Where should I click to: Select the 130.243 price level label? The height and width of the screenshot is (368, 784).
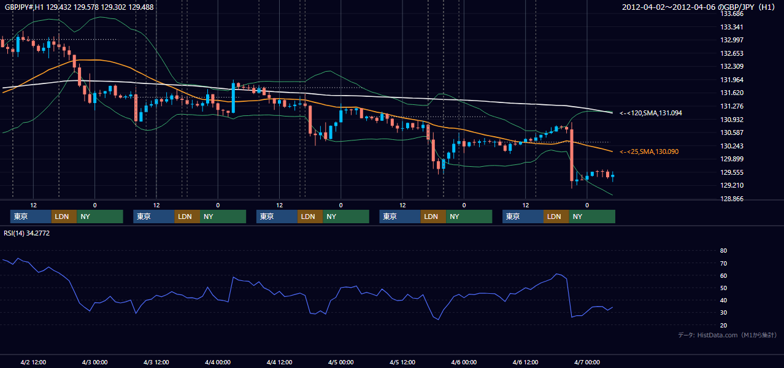[x=732, y=146]
